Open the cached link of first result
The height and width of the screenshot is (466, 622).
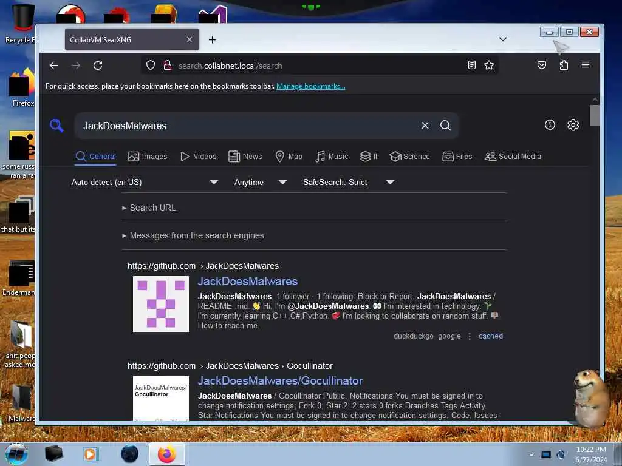491,336
